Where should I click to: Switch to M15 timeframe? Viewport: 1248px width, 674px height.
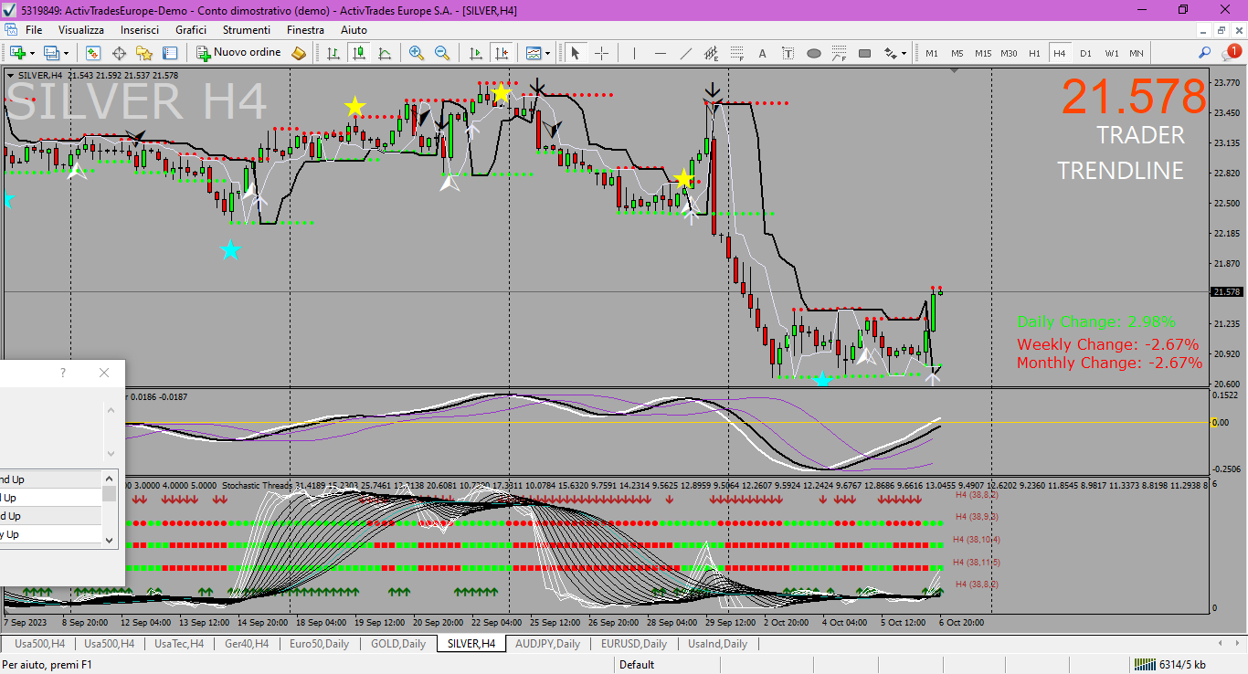pyautogui.click(x=982, y=53)
